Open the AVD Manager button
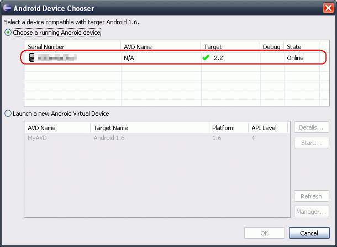 pos(312,212)
